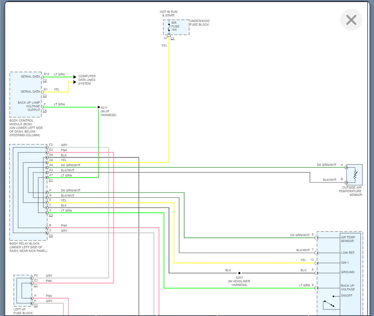Click the lower Computer Data Lines arrowhead
This screenshot has width=374, height=316.
[x=75, y=82]
